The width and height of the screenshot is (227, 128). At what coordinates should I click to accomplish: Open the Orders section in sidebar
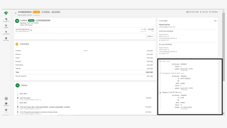coord(6,26)
